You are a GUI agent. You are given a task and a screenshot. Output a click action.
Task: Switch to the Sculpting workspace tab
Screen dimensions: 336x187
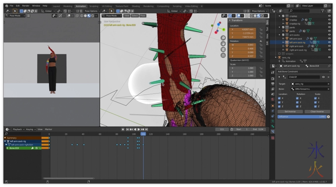94,6
